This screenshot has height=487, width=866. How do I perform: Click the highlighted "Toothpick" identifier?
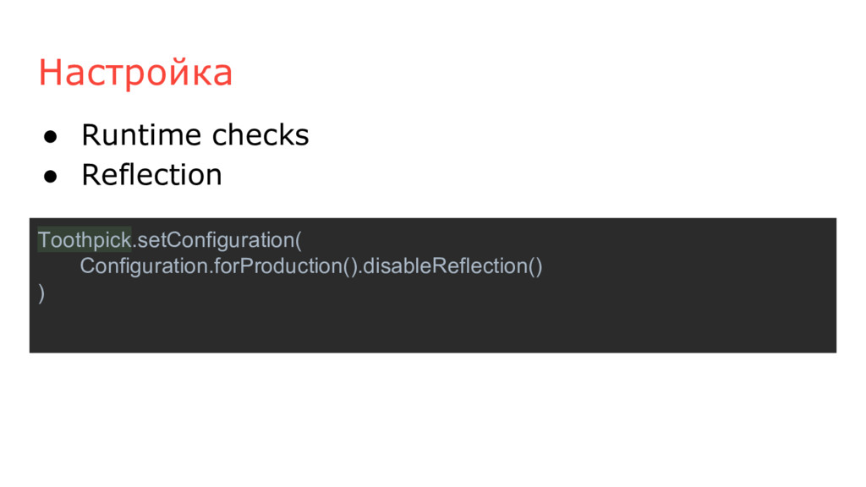coord(85,239)
